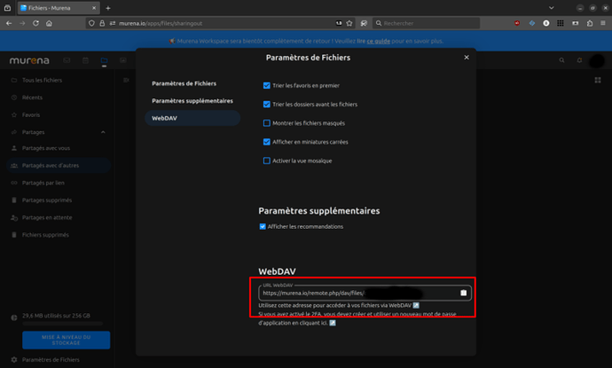This screenshot has height=368, width=612.
Task: Close the Fichiers - Murena tab
Action: [94, 8]
